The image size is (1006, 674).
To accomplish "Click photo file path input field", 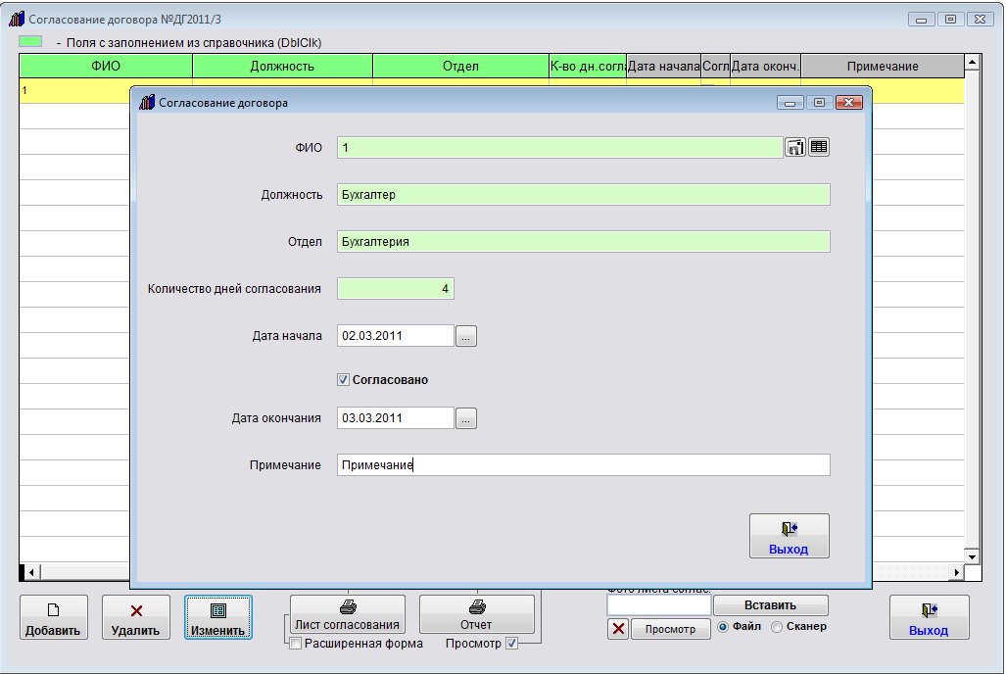I will [659, 605].
